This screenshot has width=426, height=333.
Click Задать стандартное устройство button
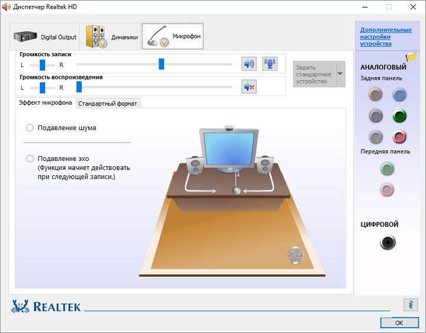point(314,74)
